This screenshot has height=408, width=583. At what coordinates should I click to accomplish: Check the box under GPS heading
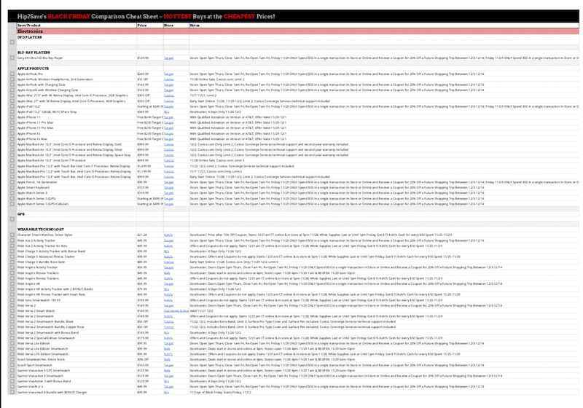click(12, 219)
